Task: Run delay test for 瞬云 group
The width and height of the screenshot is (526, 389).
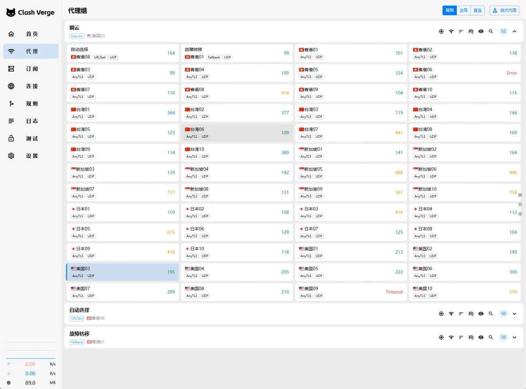Action: pyautogui.click(x=451, y=31)
